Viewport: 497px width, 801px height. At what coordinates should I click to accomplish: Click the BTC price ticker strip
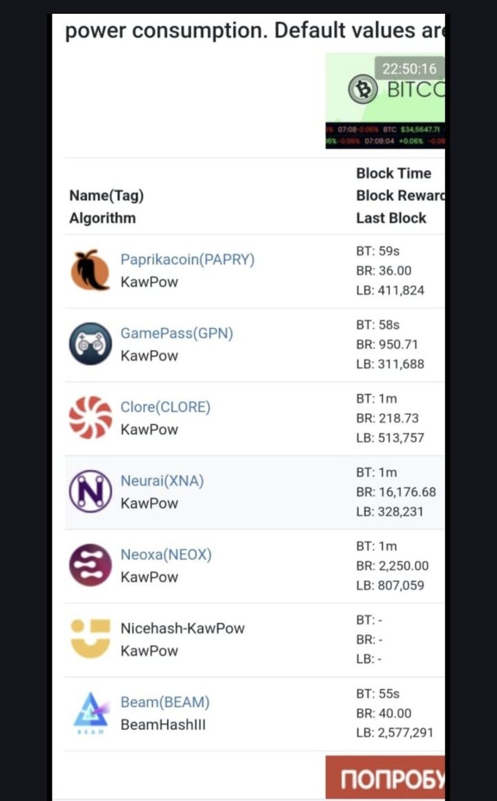[385, 135]
